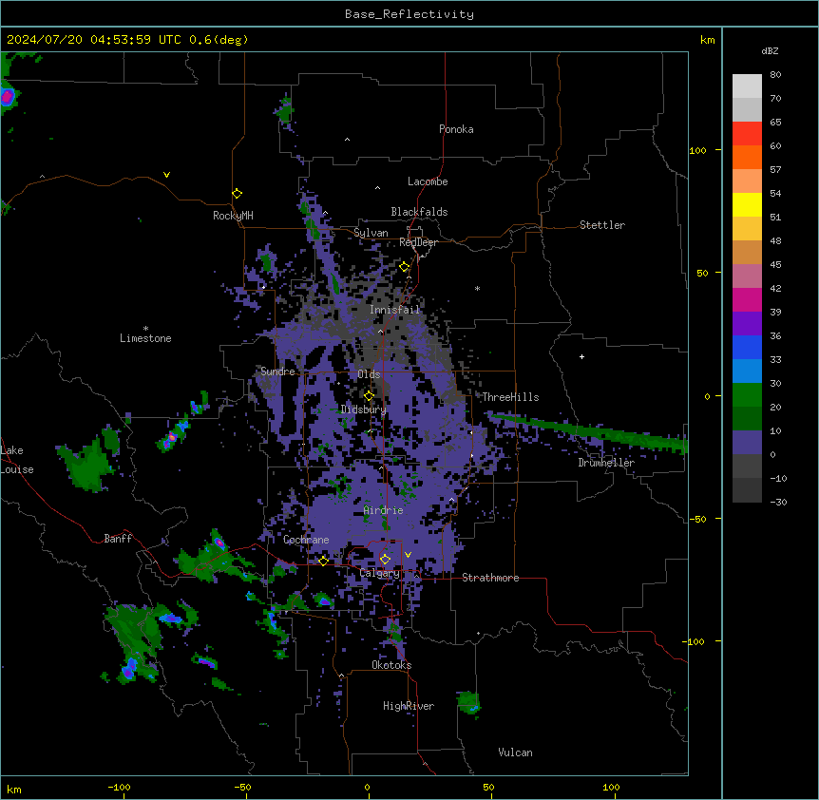This screenshot has width=819, height=800.
Task: Click the yellow diamond marker beside Cochrane
Action: [323, 561]
